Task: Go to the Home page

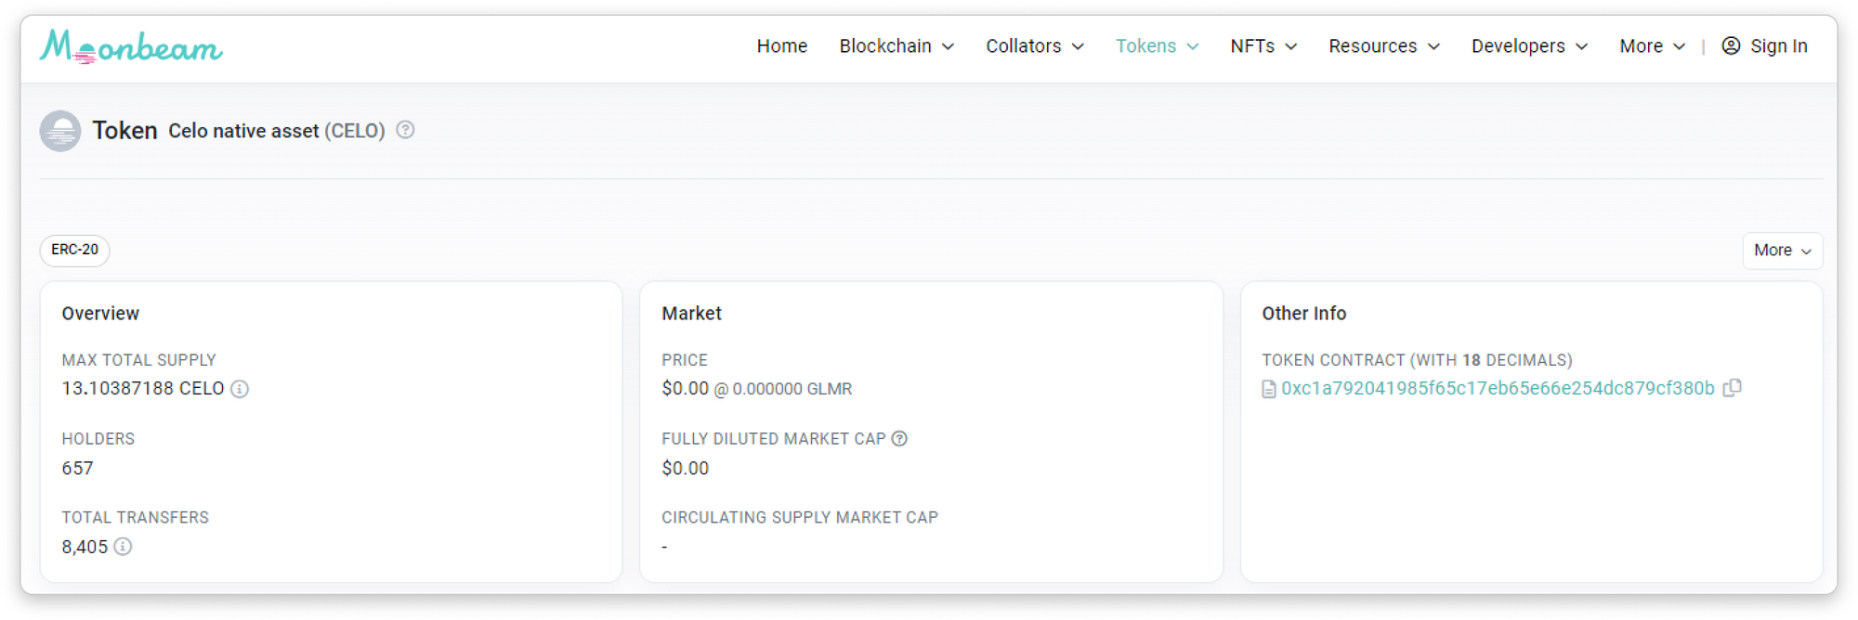Action: click(x=781, y=46)
